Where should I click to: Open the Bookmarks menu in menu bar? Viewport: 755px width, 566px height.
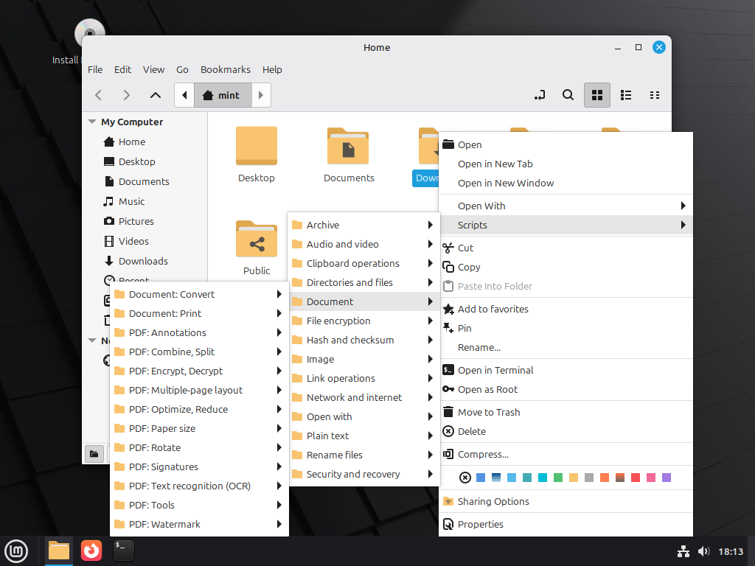click(225, 69)
